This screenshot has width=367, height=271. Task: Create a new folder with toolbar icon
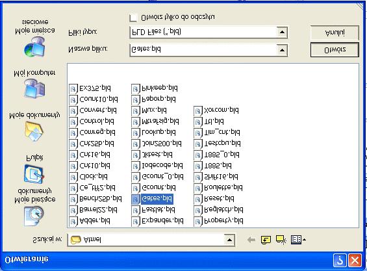click(281, 240)
